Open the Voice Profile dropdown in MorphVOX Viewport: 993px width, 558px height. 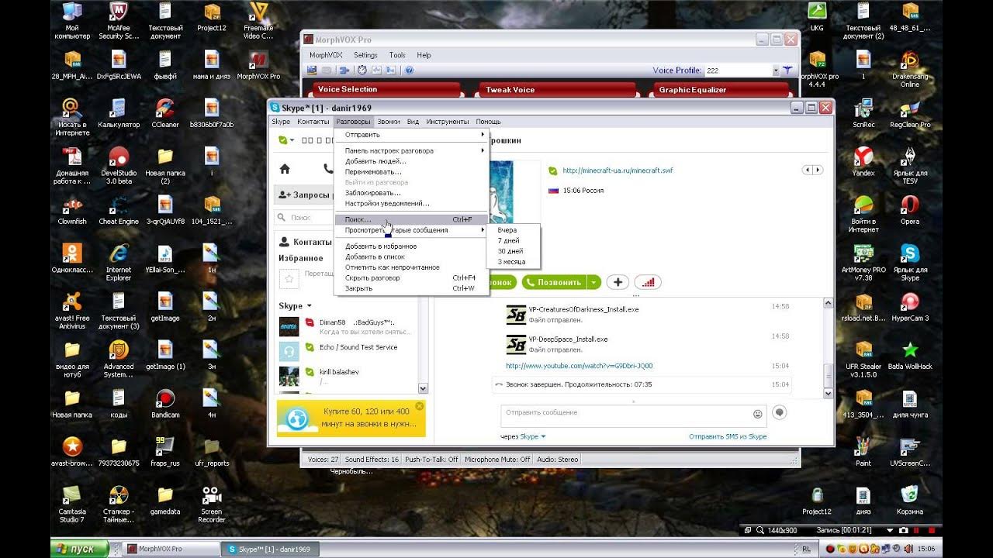pos(776,71)
